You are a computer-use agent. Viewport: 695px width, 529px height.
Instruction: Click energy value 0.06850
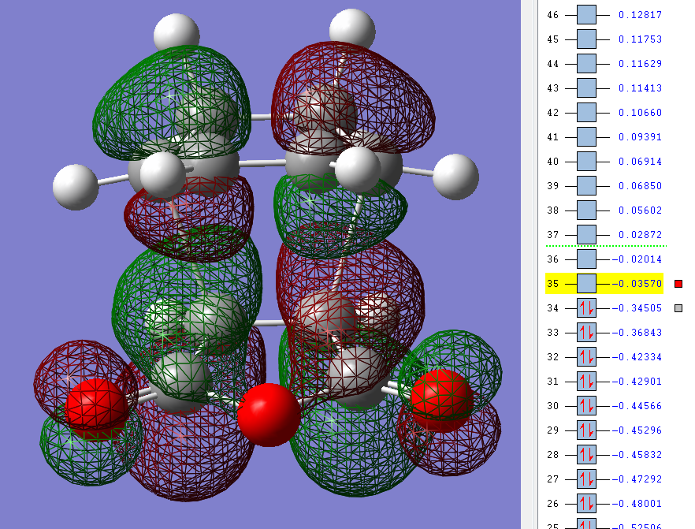click(x=640, y=186)
